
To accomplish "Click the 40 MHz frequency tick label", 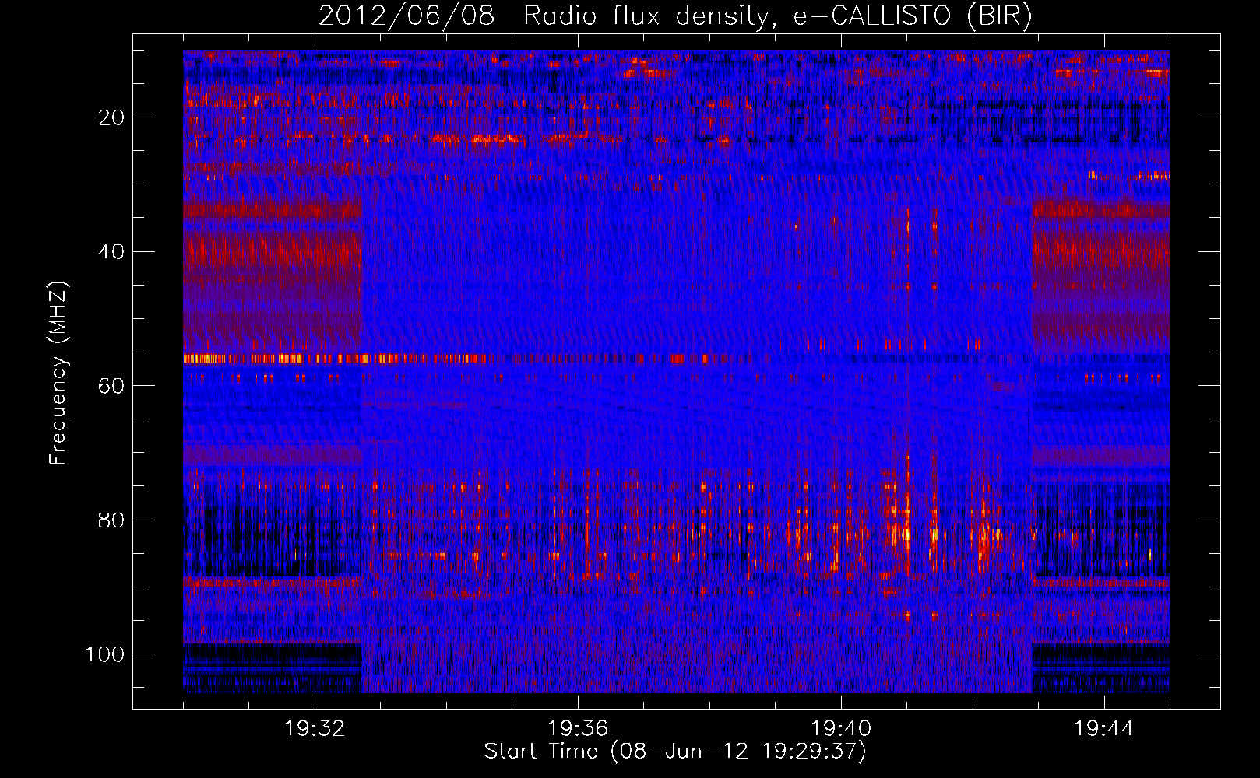I will (x=112, y=251).
